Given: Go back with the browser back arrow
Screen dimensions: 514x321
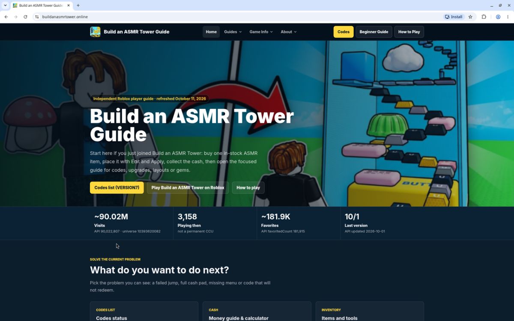Looking at the screenshot, I should (6, 17).
